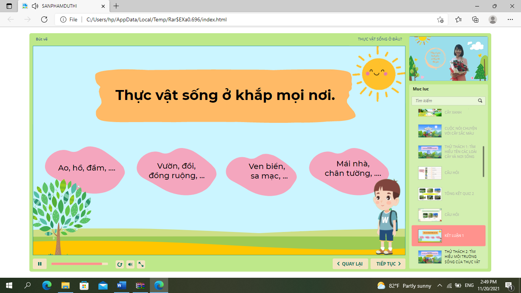Click the search magnifier icon in Mục lục
Viewport: 521px width, 293px height.
click(x=480, y=101)
